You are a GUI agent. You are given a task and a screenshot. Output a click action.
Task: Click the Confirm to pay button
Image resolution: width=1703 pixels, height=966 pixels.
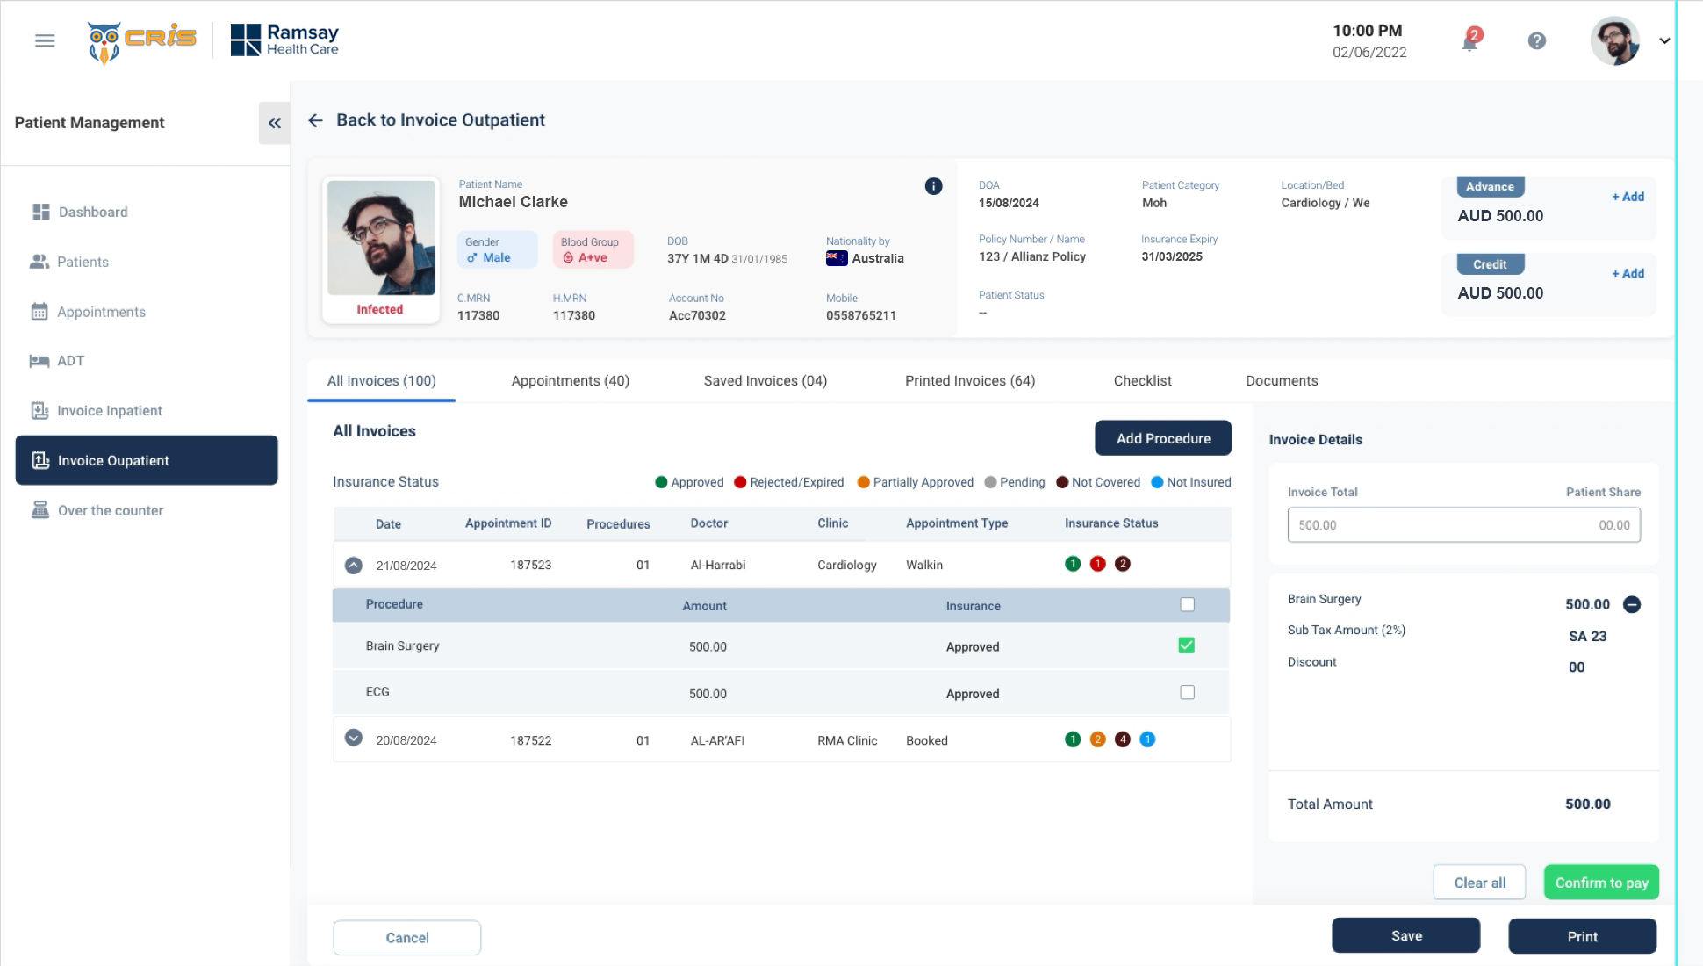pos(1601,883)
